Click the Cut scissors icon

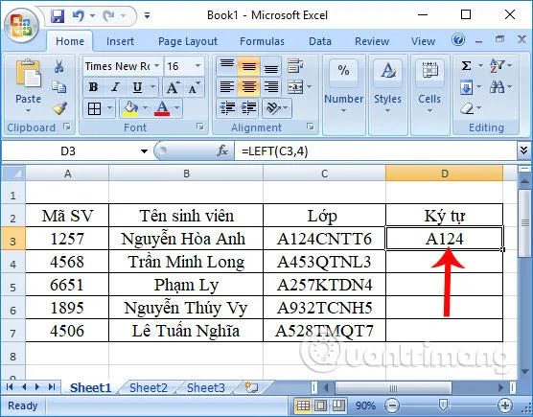click(59, 66)
